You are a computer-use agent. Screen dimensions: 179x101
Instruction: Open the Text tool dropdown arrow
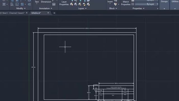pyautogui.click(x=37, y=4)
